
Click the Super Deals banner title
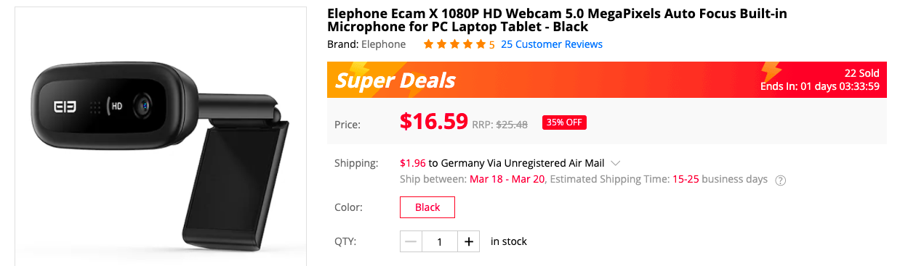tap(395, 80)
